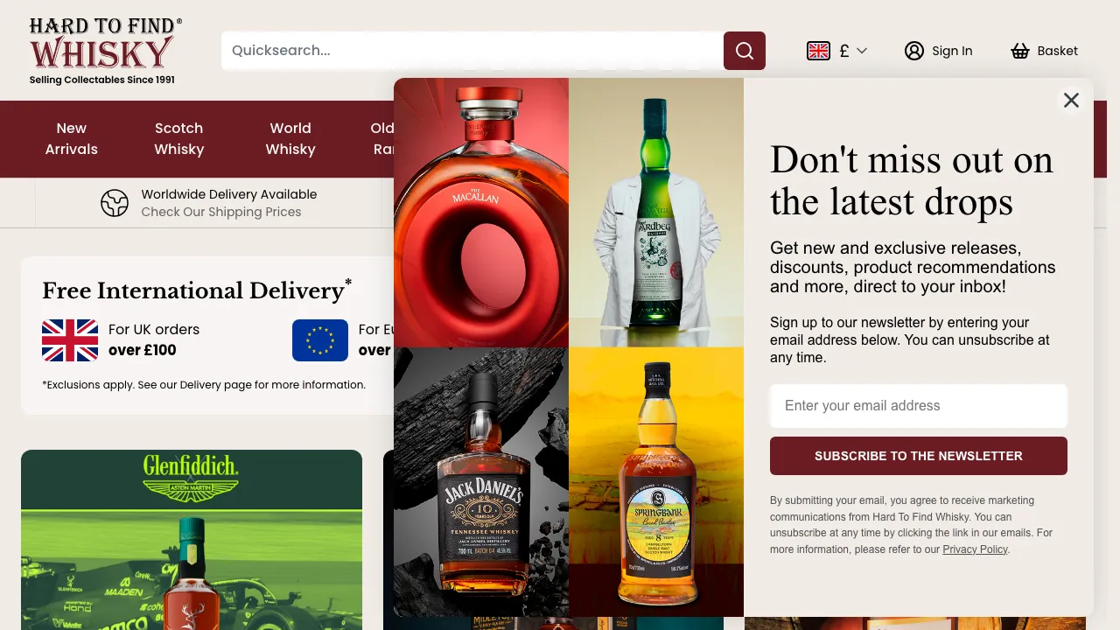Image resolution: width=1120 pixels, height=630 pixels.
Task: Open the Privacy Policy link
Action: pyautogui.click(x=975, y=549)
